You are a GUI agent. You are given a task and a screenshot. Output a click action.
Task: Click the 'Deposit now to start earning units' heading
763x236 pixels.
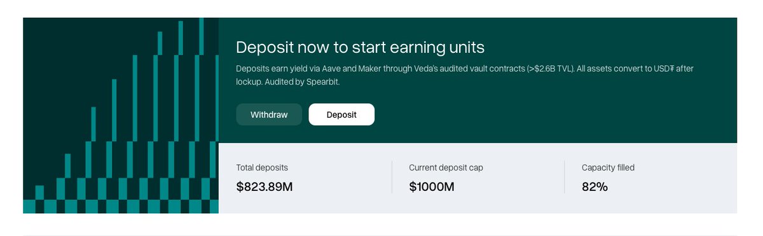[x=360, y=47]
